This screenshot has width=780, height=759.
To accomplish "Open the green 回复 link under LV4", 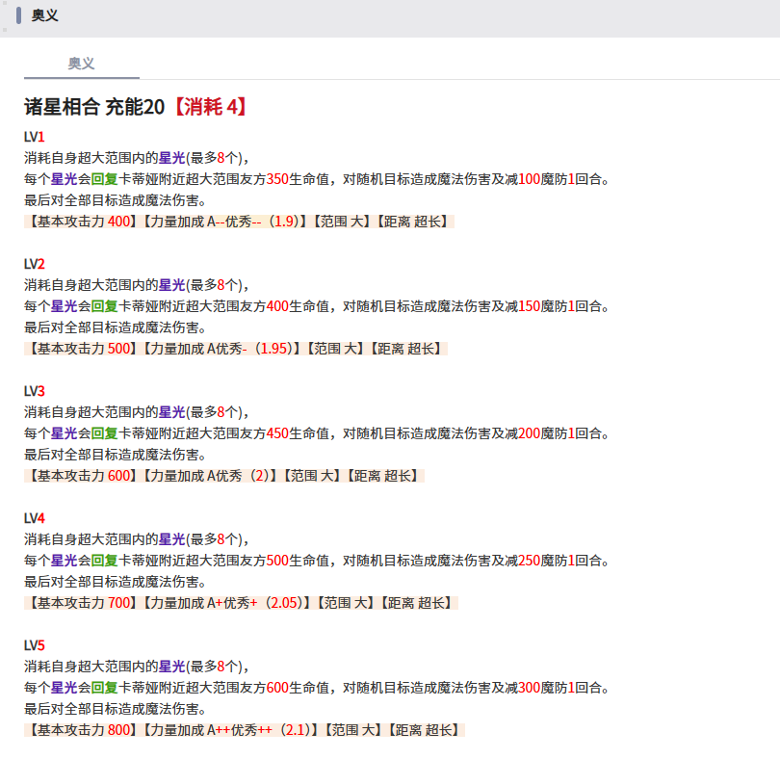I will point(104,561).
